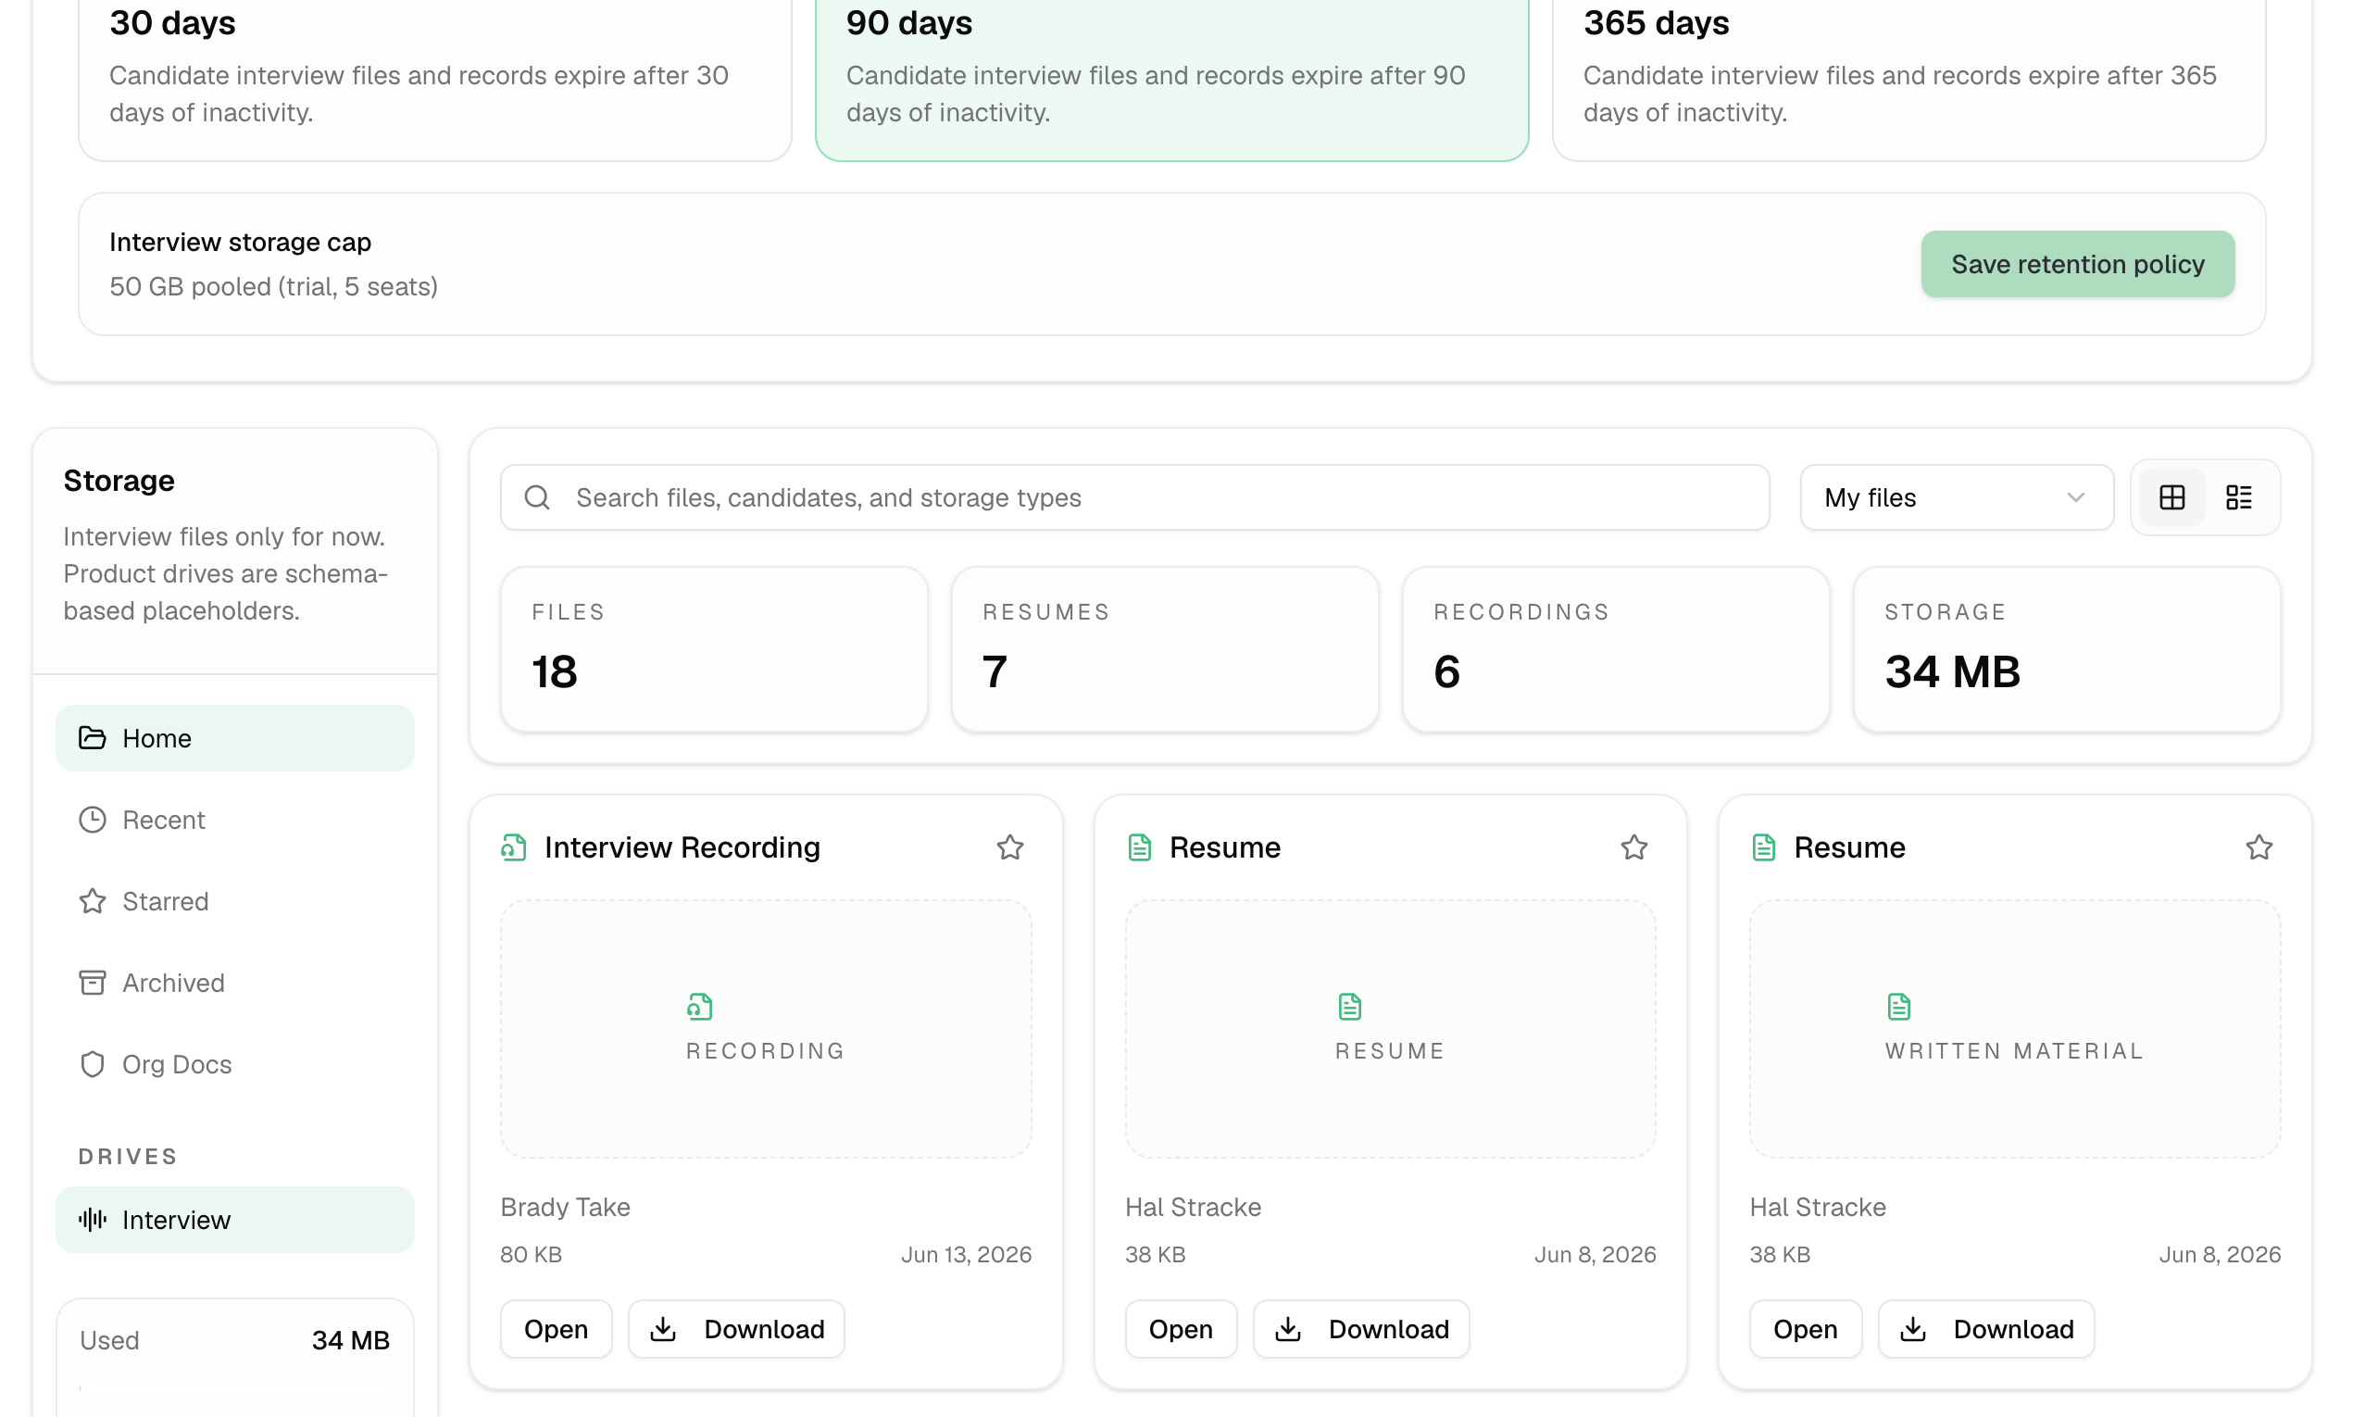The width and height of the screenshot is (2365, 1417).
Task: Click the Org Docs shield icon
Action: coord(92,1064)
